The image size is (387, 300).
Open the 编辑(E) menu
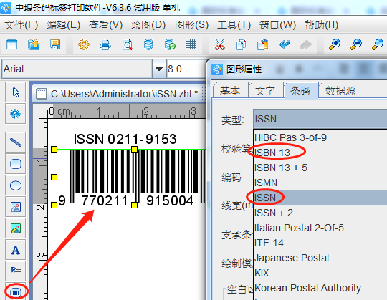pyautogui.click(x=64, y=25)
